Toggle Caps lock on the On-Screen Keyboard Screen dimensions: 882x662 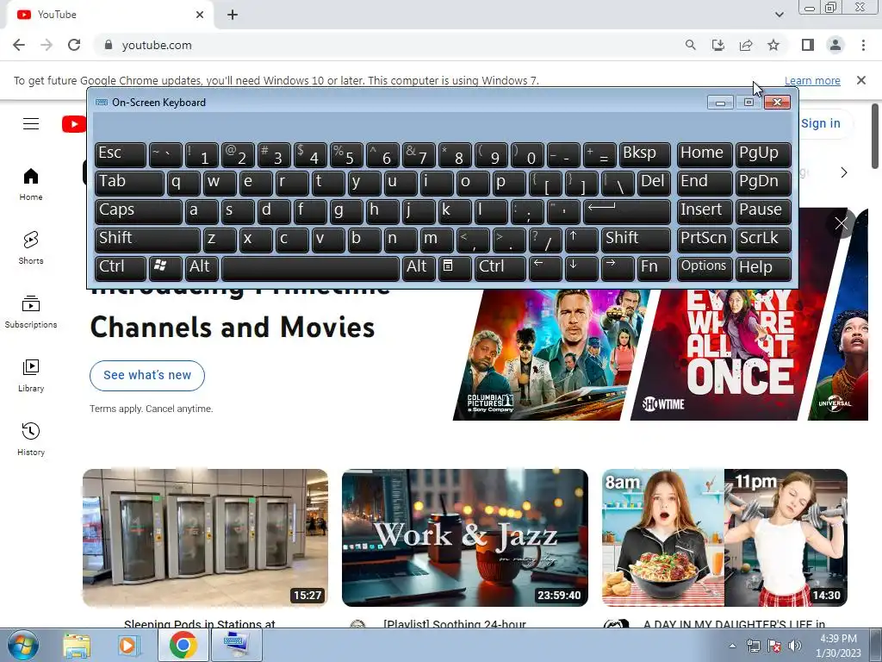139,211
